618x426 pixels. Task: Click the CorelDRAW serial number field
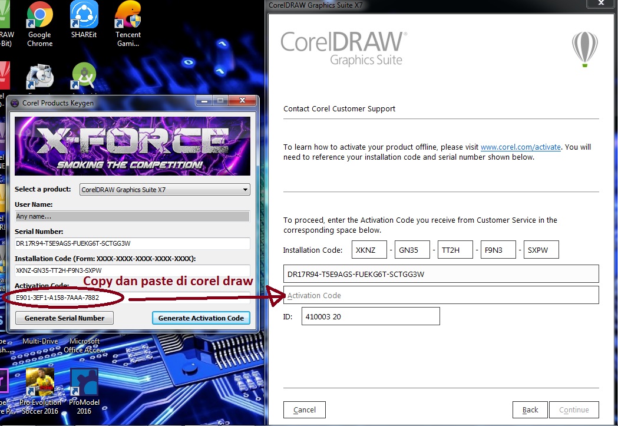[441, 274]
